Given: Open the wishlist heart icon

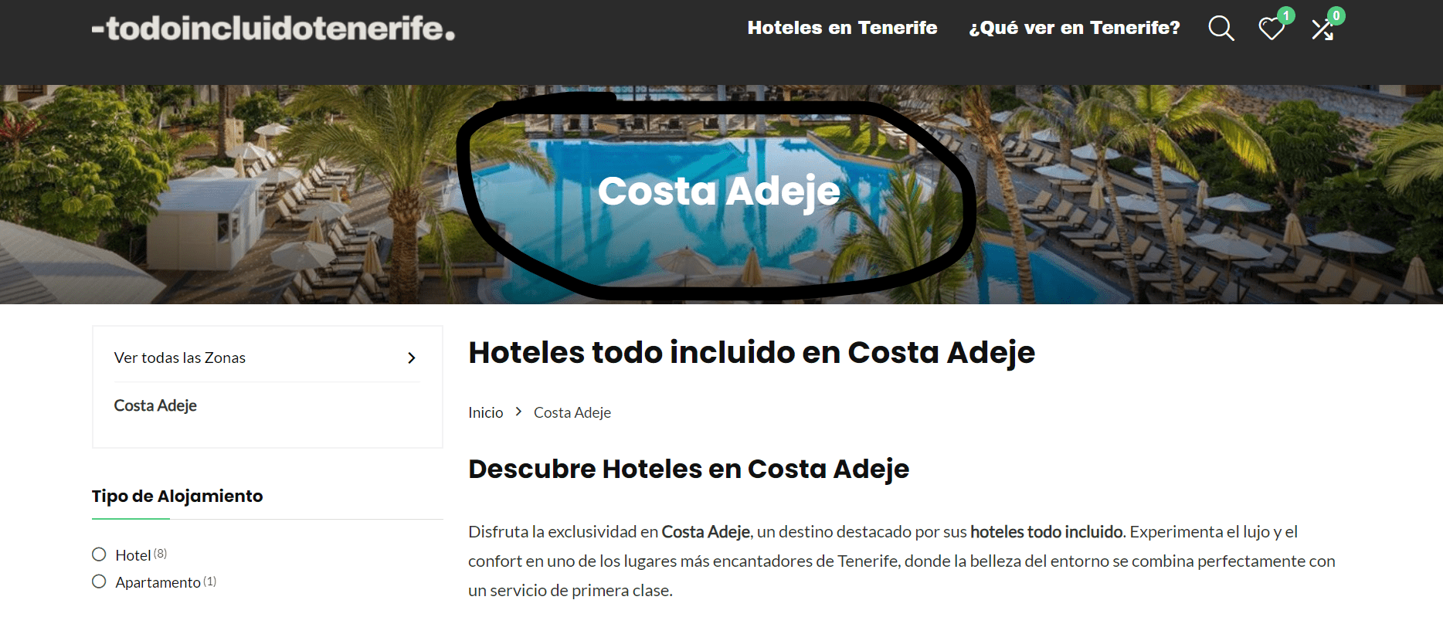Looking at the screenshot, I should click(x=1271, y=29).
